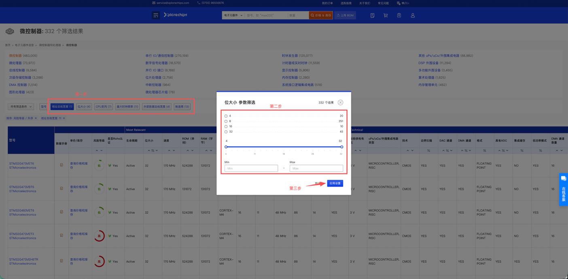Sort the 技术 column with its arrows
This screenshot has width=568, height=279.
coord(410,150)
